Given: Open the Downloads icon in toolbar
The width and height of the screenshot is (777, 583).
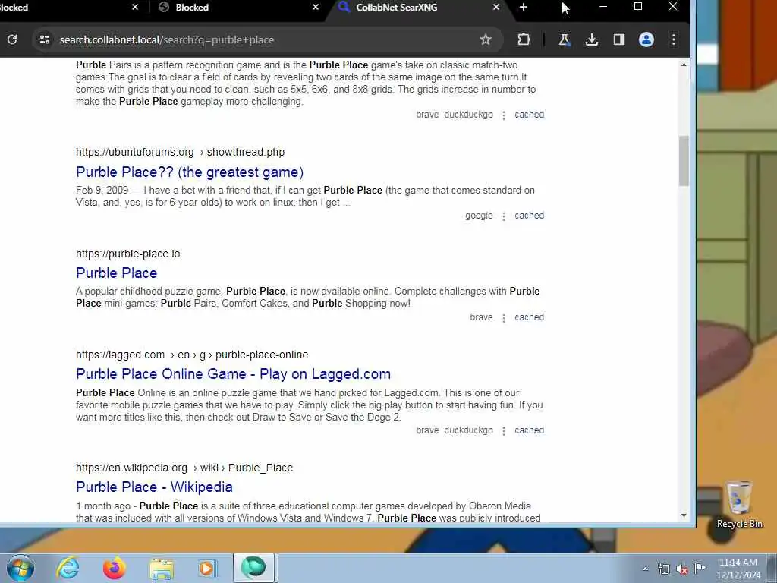Looking at the screenshot, I should pyautogui.click(x=592, y=39).
